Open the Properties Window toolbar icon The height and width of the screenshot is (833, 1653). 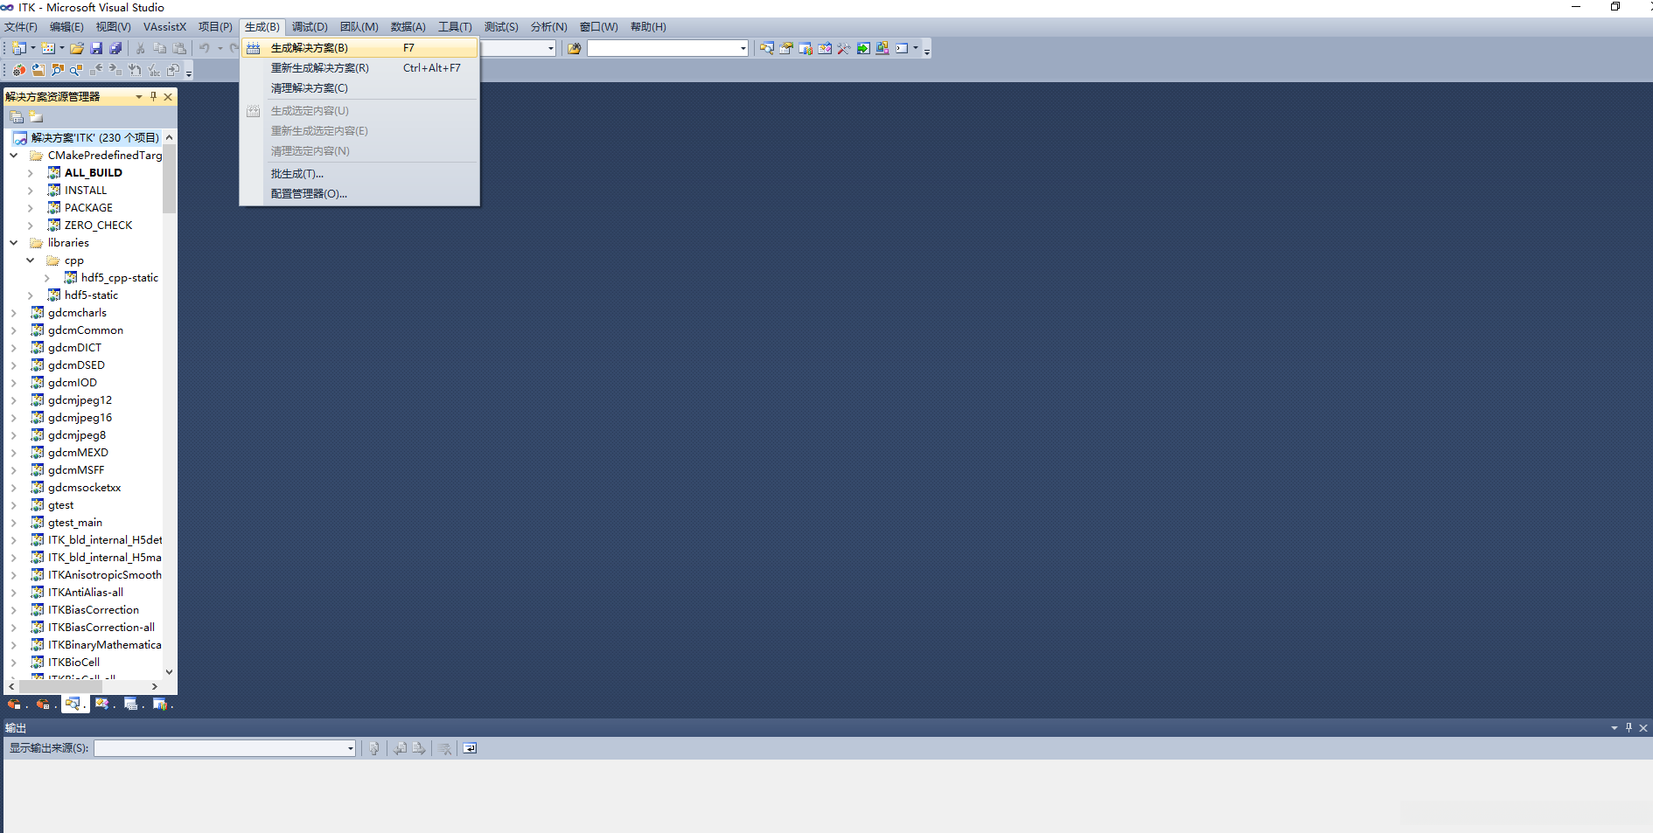(x=786, y=48)
